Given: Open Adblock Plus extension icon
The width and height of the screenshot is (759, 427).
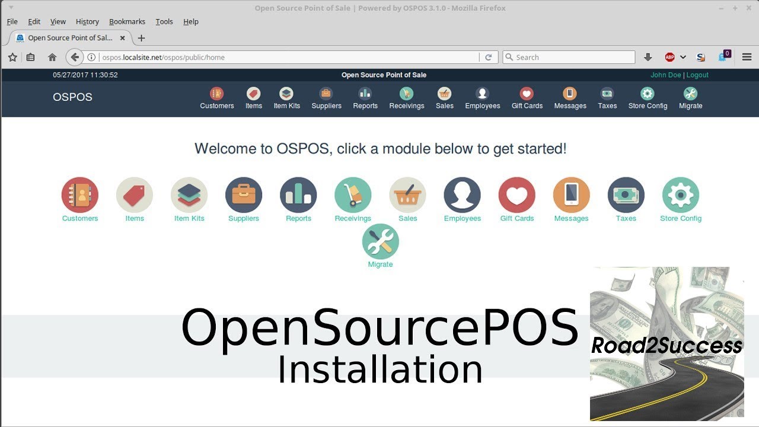Looking at the screenshot, I should pos(670,57).
